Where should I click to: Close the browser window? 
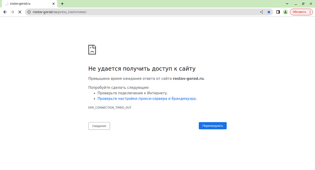click(310, 4)
